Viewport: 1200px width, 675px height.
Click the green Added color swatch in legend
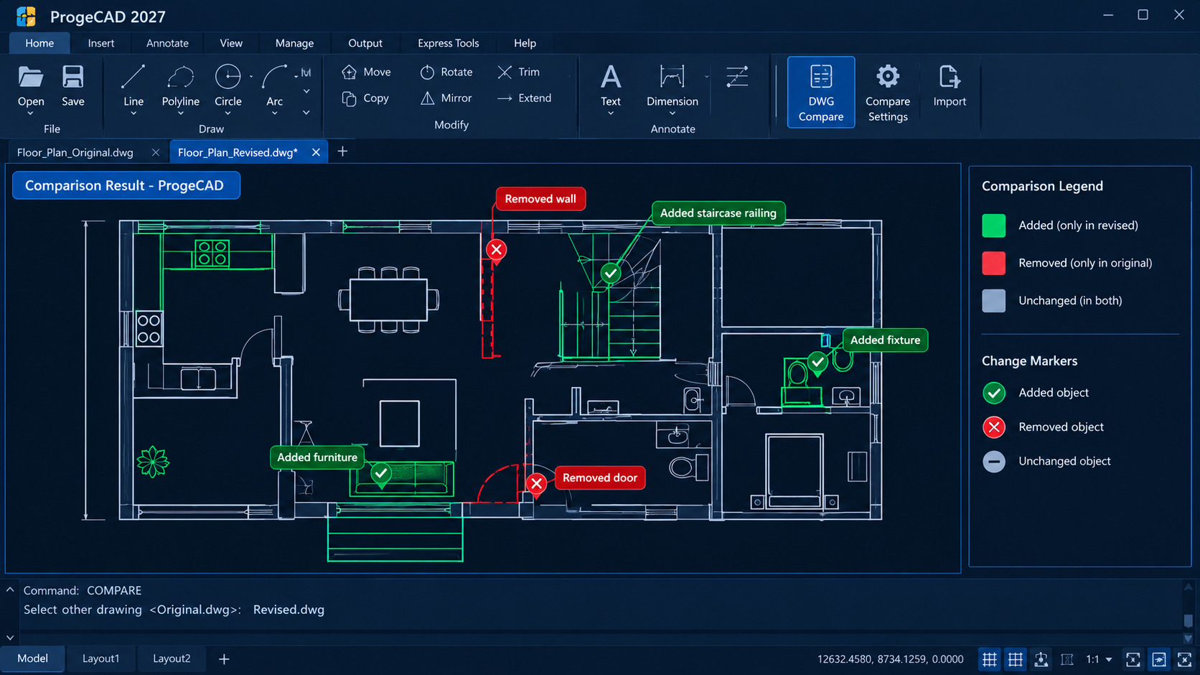(x=994, y=225)
